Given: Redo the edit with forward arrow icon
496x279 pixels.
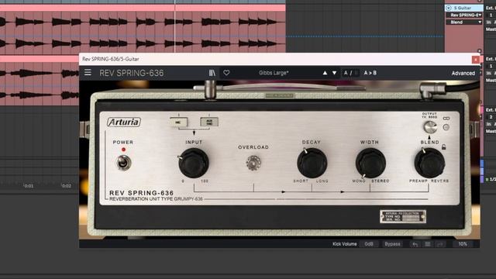Looking at the screenshot, I should (x=440, y=244).
